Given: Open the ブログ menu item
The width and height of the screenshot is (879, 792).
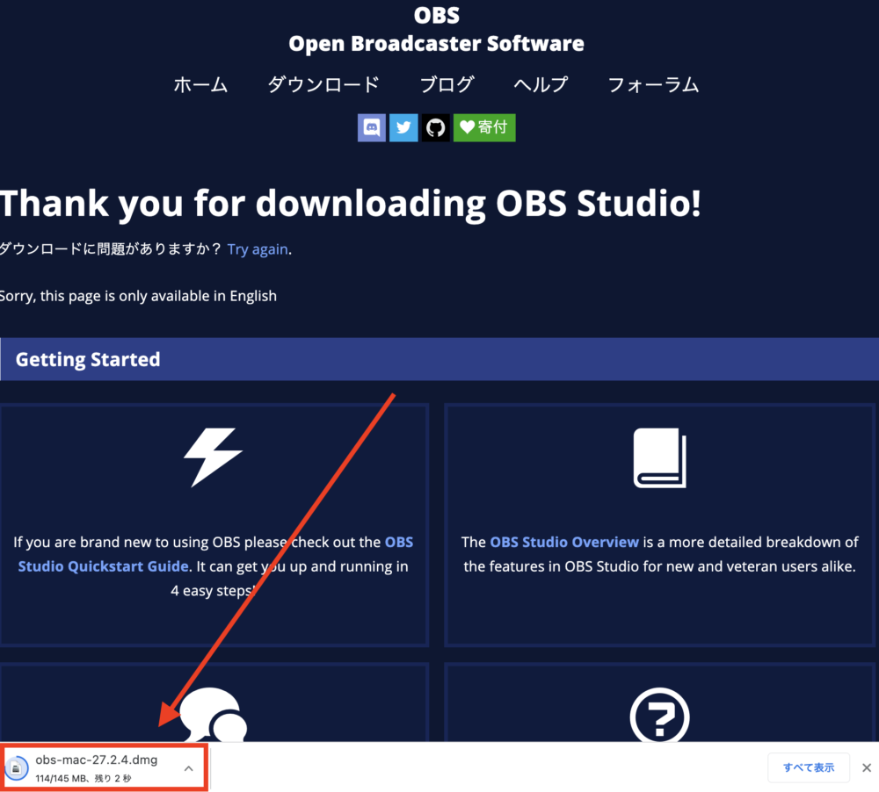Looking at the screenshot, I should click(x=447, y=84).
